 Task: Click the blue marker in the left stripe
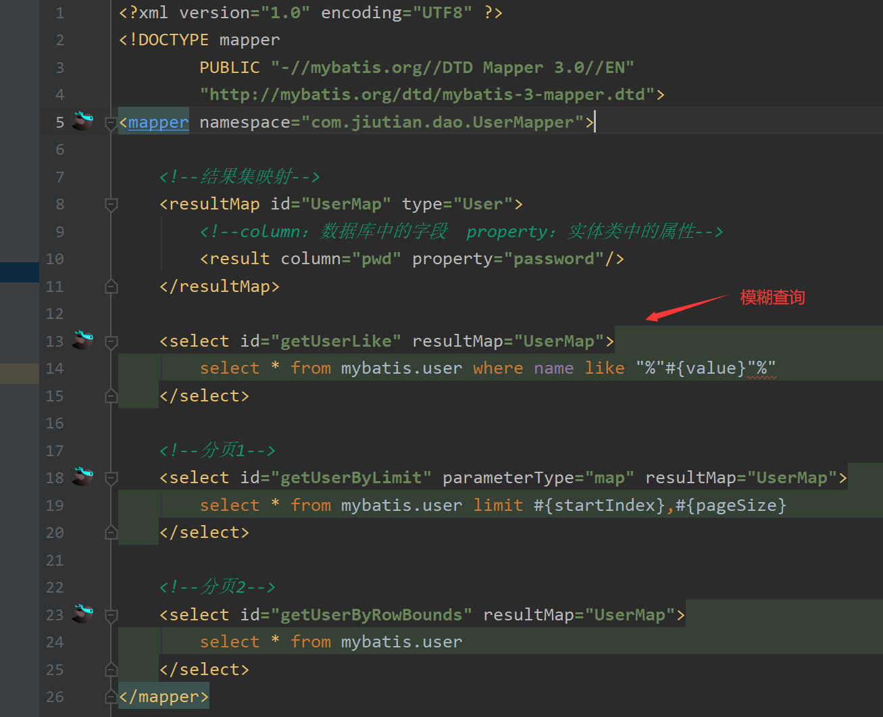tap(19, 272)
